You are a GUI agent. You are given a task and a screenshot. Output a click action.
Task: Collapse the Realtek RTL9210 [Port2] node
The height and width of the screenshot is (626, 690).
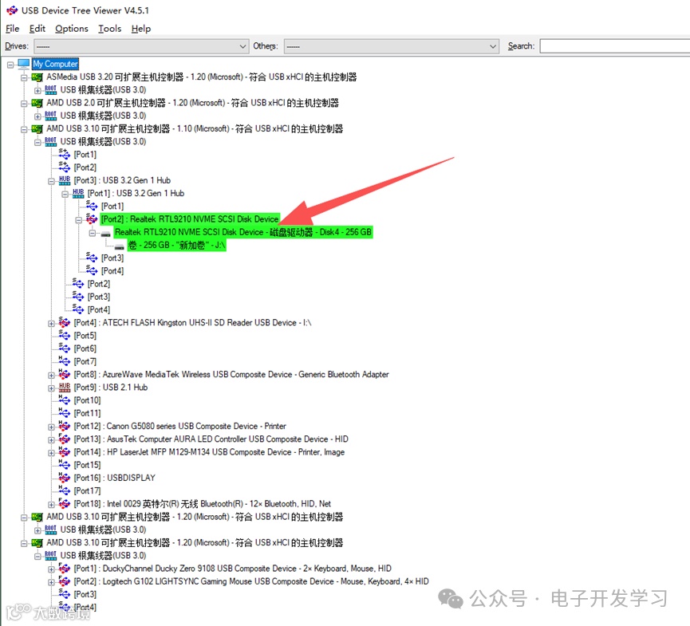pyautogui.click(x=79, y=220)
